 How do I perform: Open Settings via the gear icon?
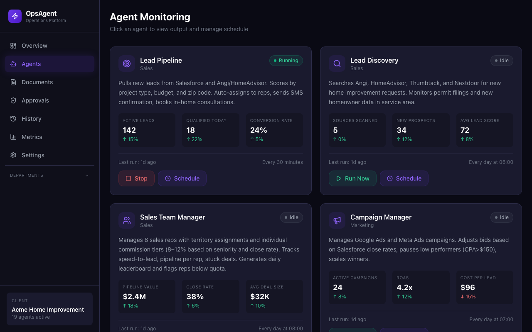click(x=13, y=155)
